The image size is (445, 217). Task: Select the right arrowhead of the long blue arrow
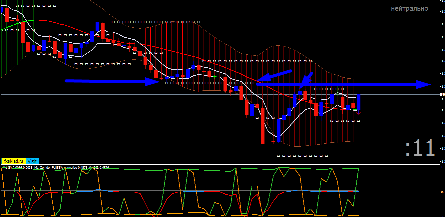424,85
